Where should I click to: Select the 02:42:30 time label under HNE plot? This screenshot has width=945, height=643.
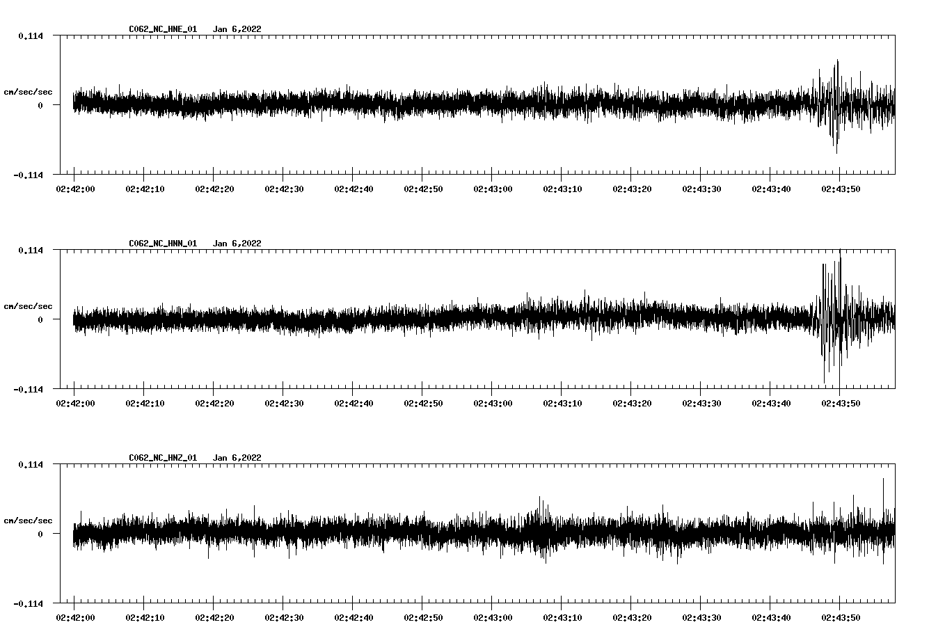coord(284,189)
